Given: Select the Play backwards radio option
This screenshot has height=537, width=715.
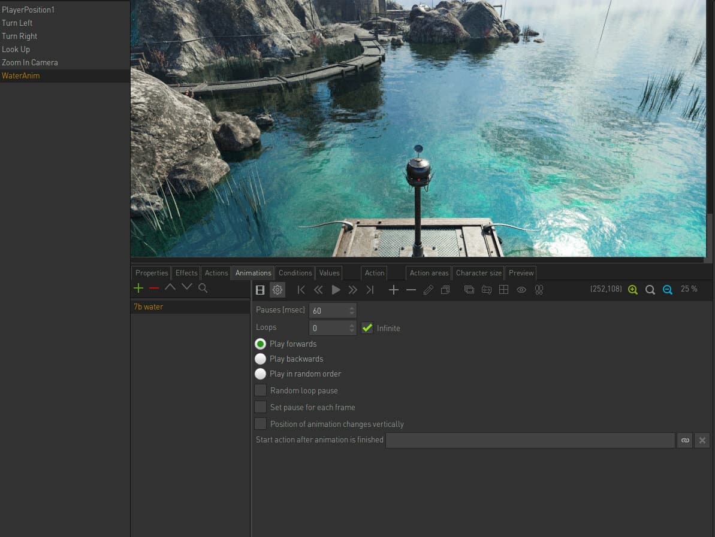Looking at the screenshot, I should coord(260,359).
